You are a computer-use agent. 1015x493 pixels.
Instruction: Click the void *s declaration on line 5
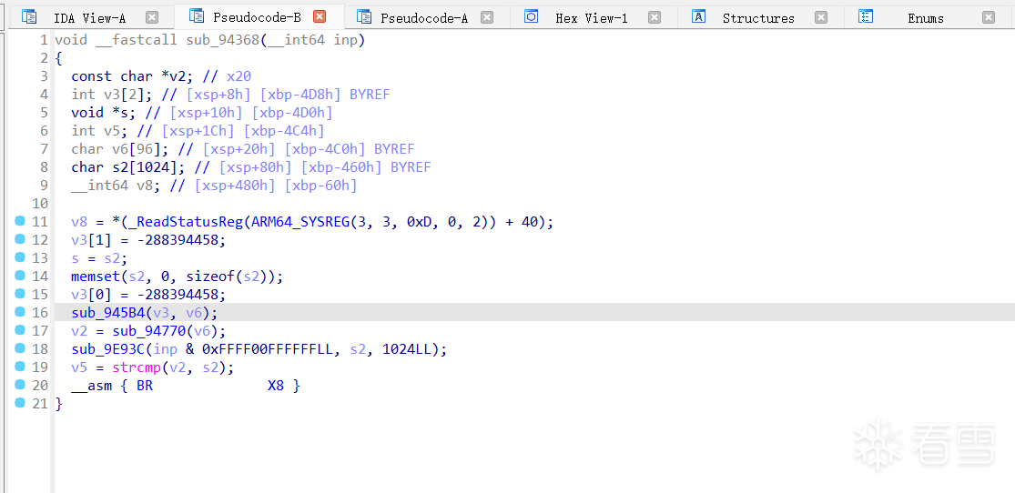coord(104,113)
